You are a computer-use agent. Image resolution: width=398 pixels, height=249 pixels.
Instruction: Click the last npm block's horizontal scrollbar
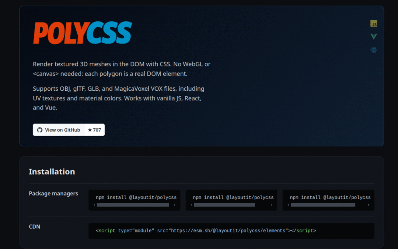point(323,205)
